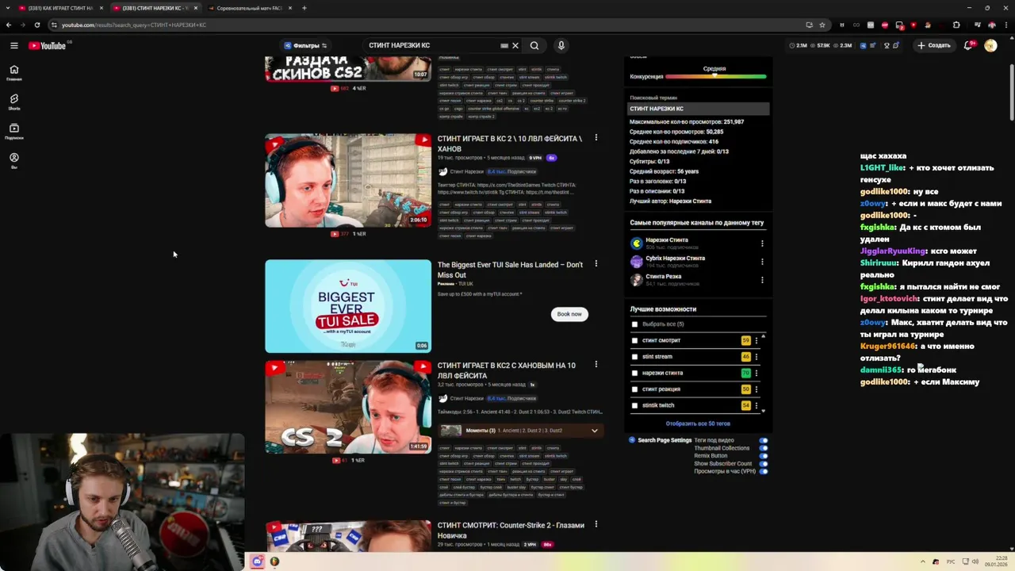This screenshot has height=571, width=1015.
Task: Clear the search query with the X
Action: pyautogui.click(x=515, y=45)
